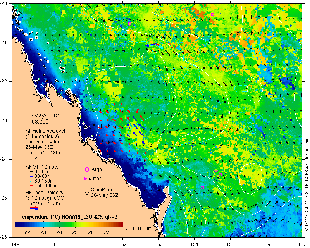Viewport: 310px width, 248px height.
Task: Click the Argo float marker near 24.4S 154.7E
Action: pyautogui.click(x=220, y=174)
